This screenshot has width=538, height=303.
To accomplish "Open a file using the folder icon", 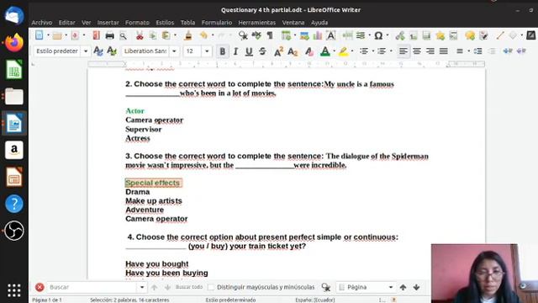I will tap(57, 35).
